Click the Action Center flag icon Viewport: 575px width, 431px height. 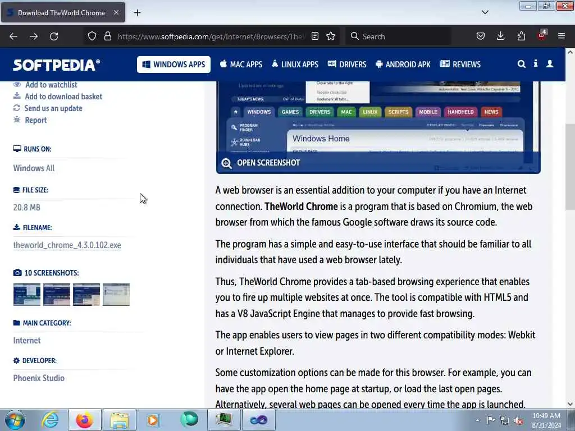[491, 420]
